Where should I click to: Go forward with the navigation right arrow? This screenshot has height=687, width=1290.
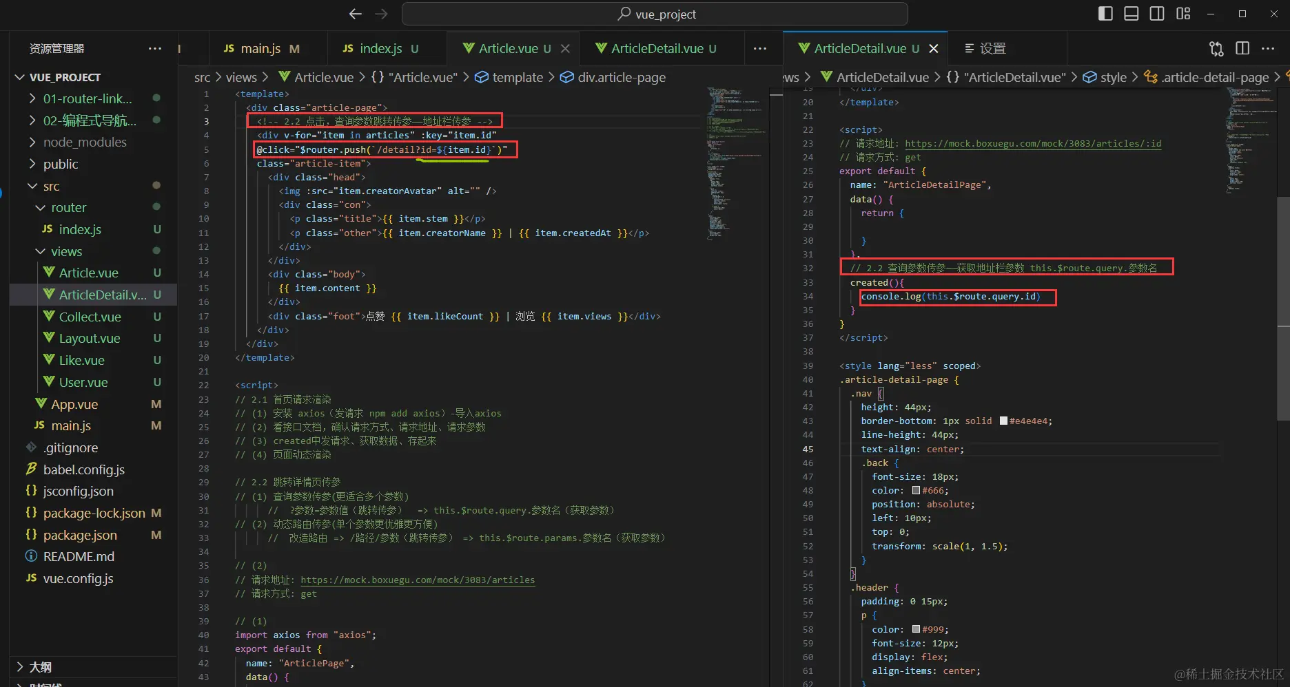pyautogui.click(x=381, y=14)
